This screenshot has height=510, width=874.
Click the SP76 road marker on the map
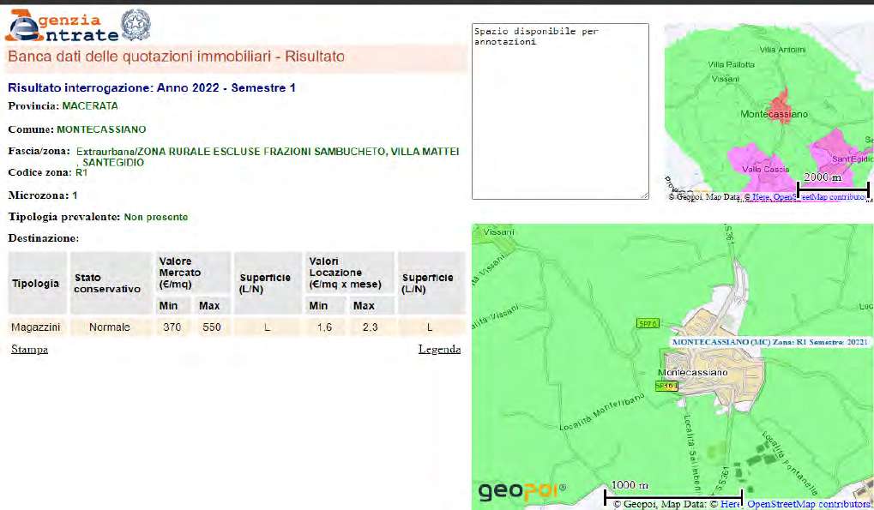pyautogui.click(x=648, y=323)
